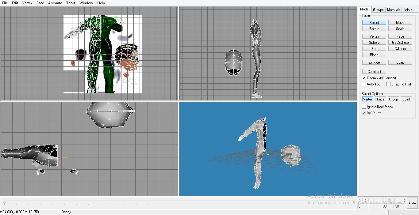This screenshot has height=215, width=419.
Task: Open the Face menu in menu bar
Action: (x=40, y=3)
